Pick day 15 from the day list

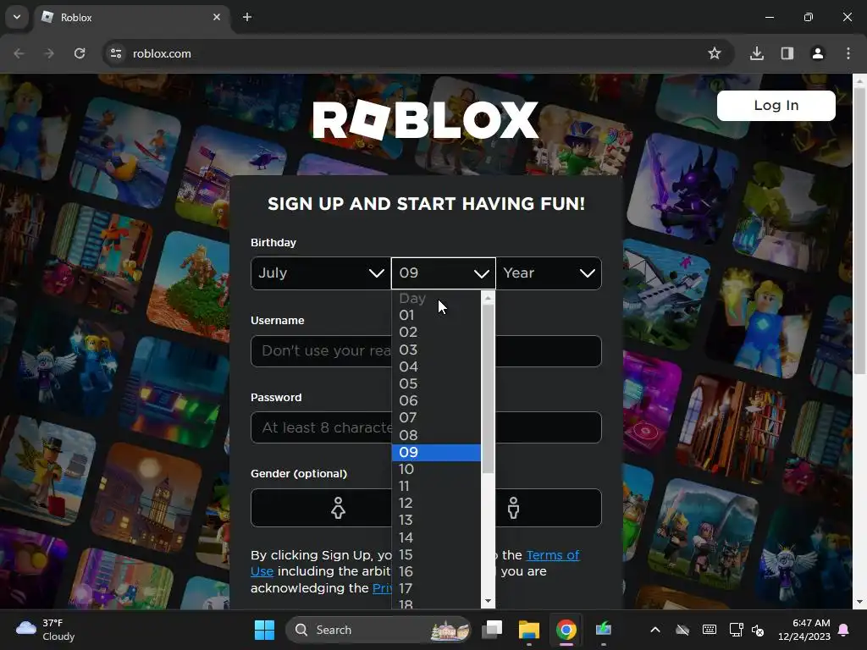436,555
